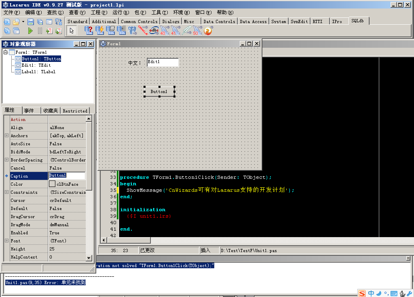Click the green Run program icon
The height and width of the screenshot is (297, 414).
pyautogui.click(x=30, y=31)
